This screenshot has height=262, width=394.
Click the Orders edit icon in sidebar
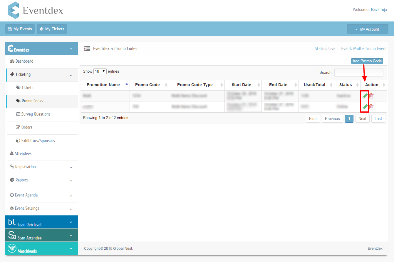[18, 127]
